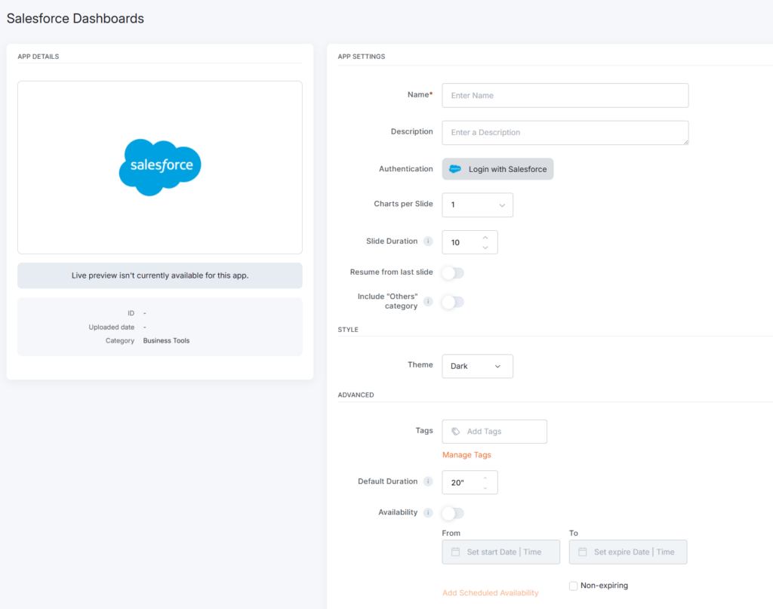Click the Login with Salesforce button

click(x=497, y=169)
